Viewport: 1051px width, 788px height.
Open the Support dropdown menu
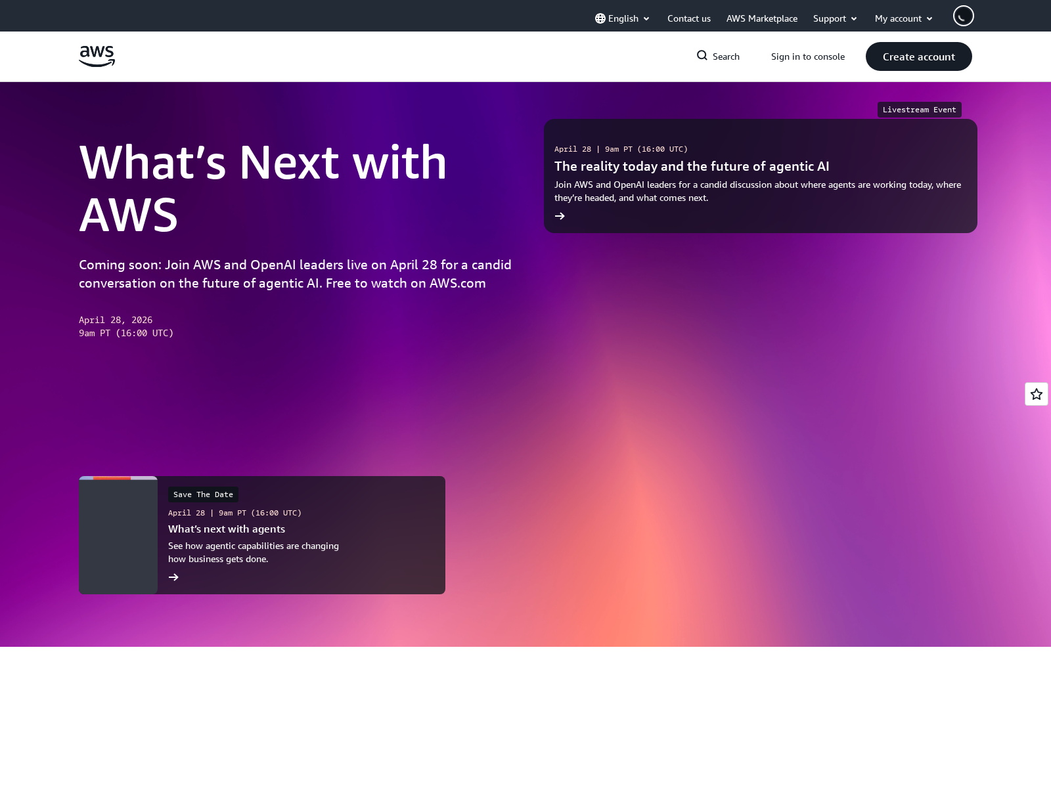tap(834, 18)
